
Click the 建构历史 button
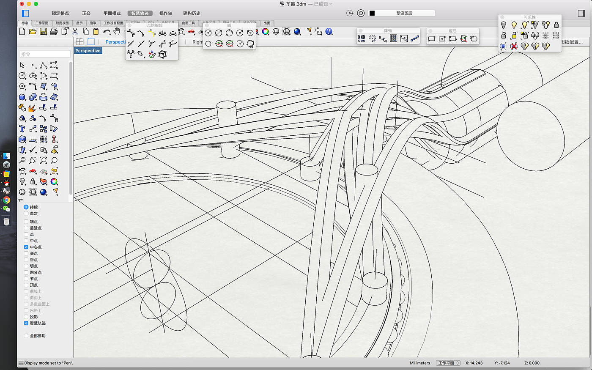(192, 13)
